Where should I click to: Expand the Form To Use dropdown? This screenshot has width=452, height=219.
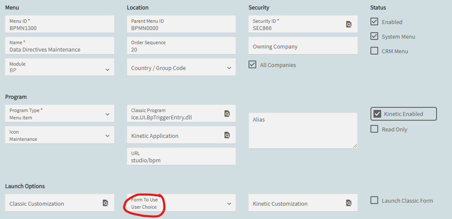click(x=181, y=203)
